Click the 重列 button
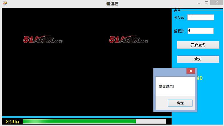Screen dimensions: 224x126 click(198, 59)
